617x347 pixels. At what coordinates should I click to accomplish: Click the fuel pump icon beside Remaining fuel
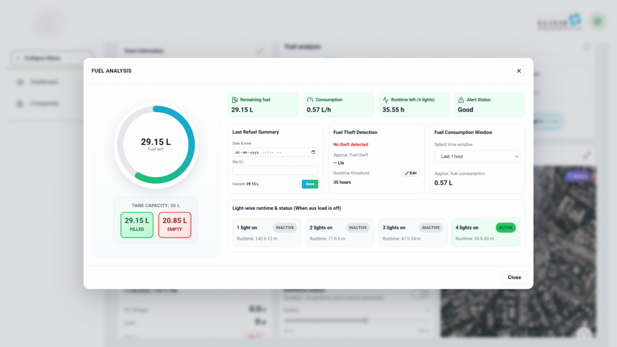point(234,99)
